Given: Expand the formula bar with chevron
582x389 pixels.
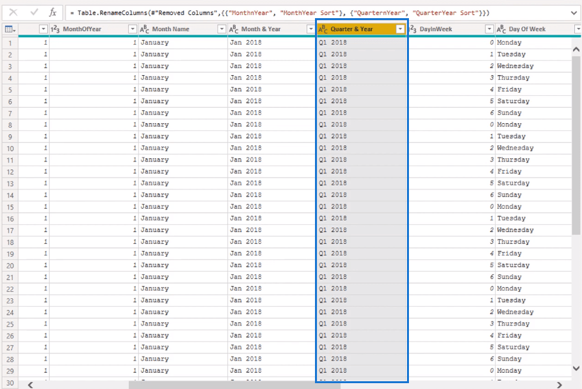Looking at the screenshot, I should (574, 13).
